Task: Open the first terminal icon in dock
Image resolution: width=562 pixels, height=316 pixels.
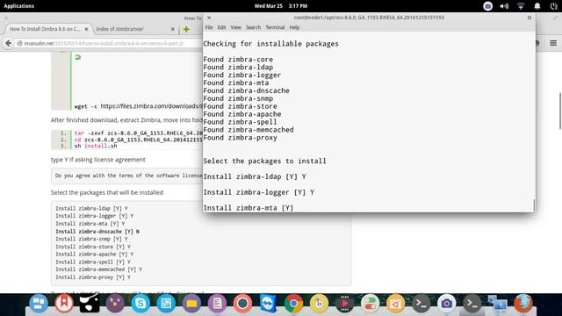Action: 421,304
